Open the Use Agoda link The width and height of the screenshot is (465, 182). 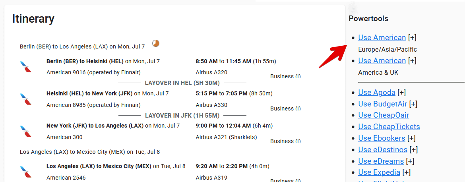[377, 93]
